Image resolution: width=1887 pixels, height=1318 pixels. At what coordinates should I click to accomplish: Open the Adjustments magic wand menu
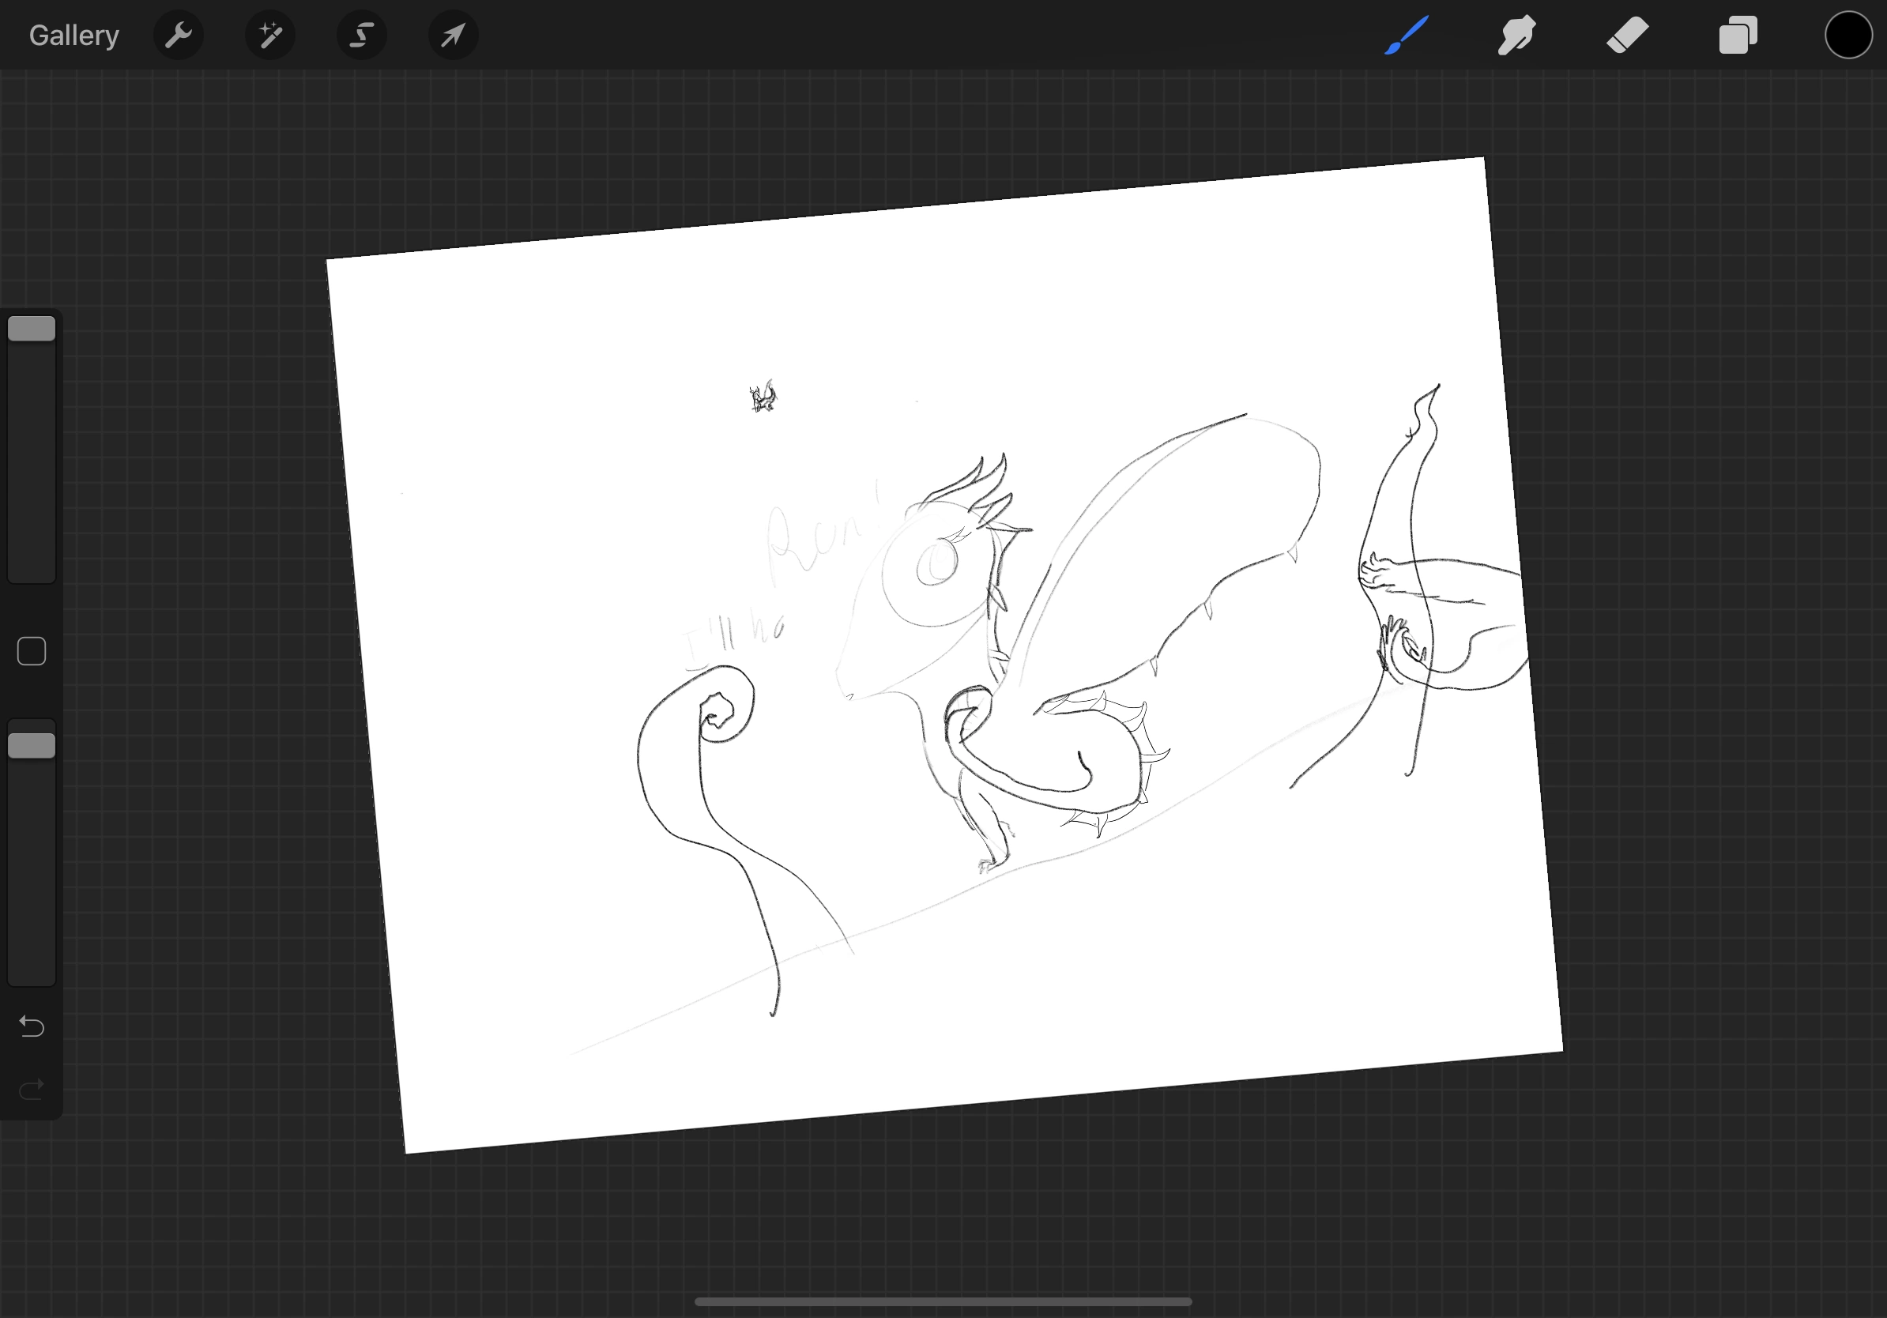coord(270,36)
